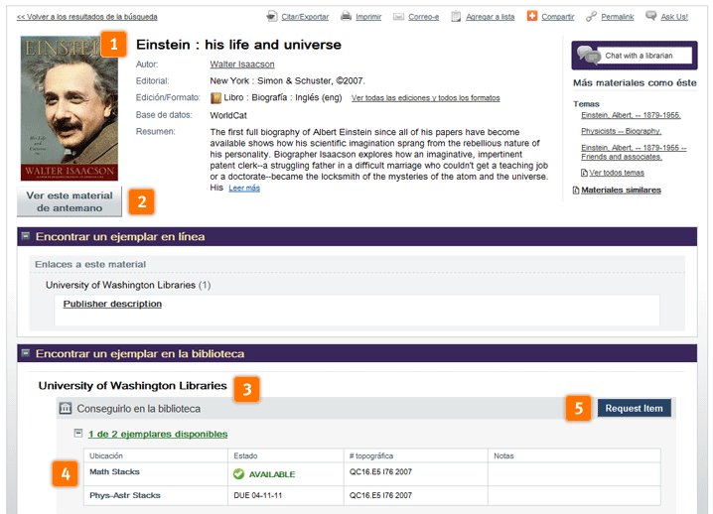Image resolution: width=713 pixels, height=514 pixels.
Task: Go back via 'Volver a los resultados' link
Action: [x=86, y=17]
